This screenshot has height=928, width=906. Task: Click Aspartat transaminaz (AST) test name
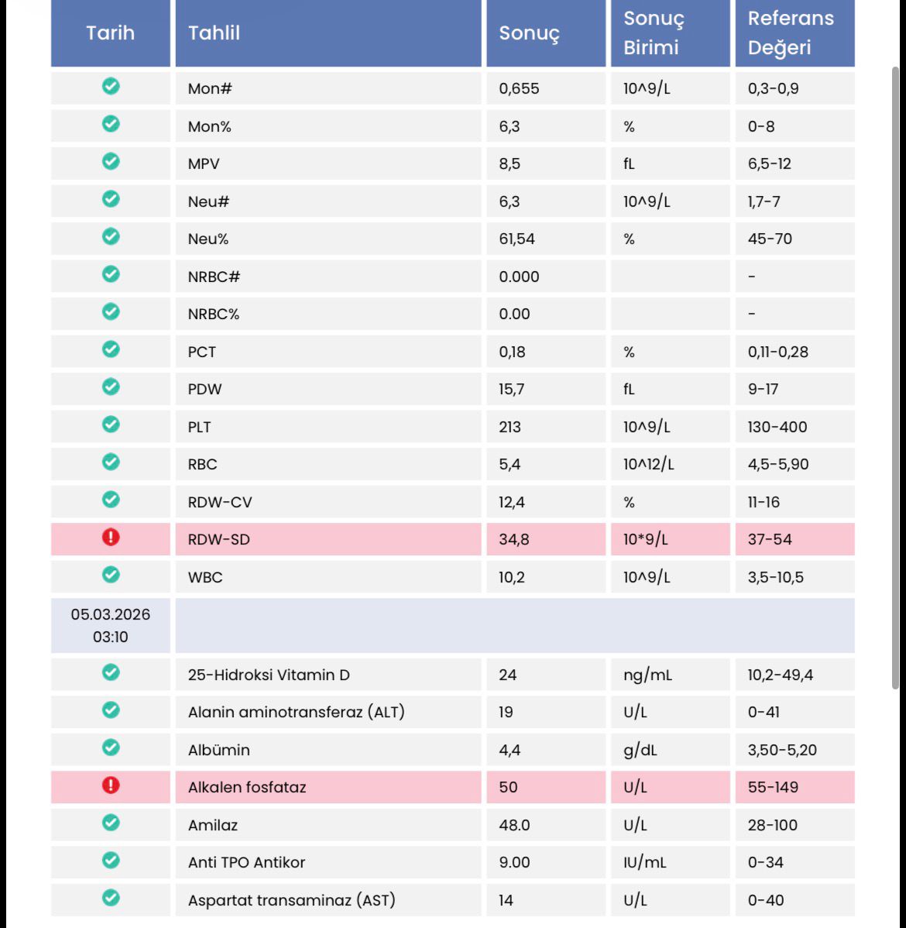[291, 900]
